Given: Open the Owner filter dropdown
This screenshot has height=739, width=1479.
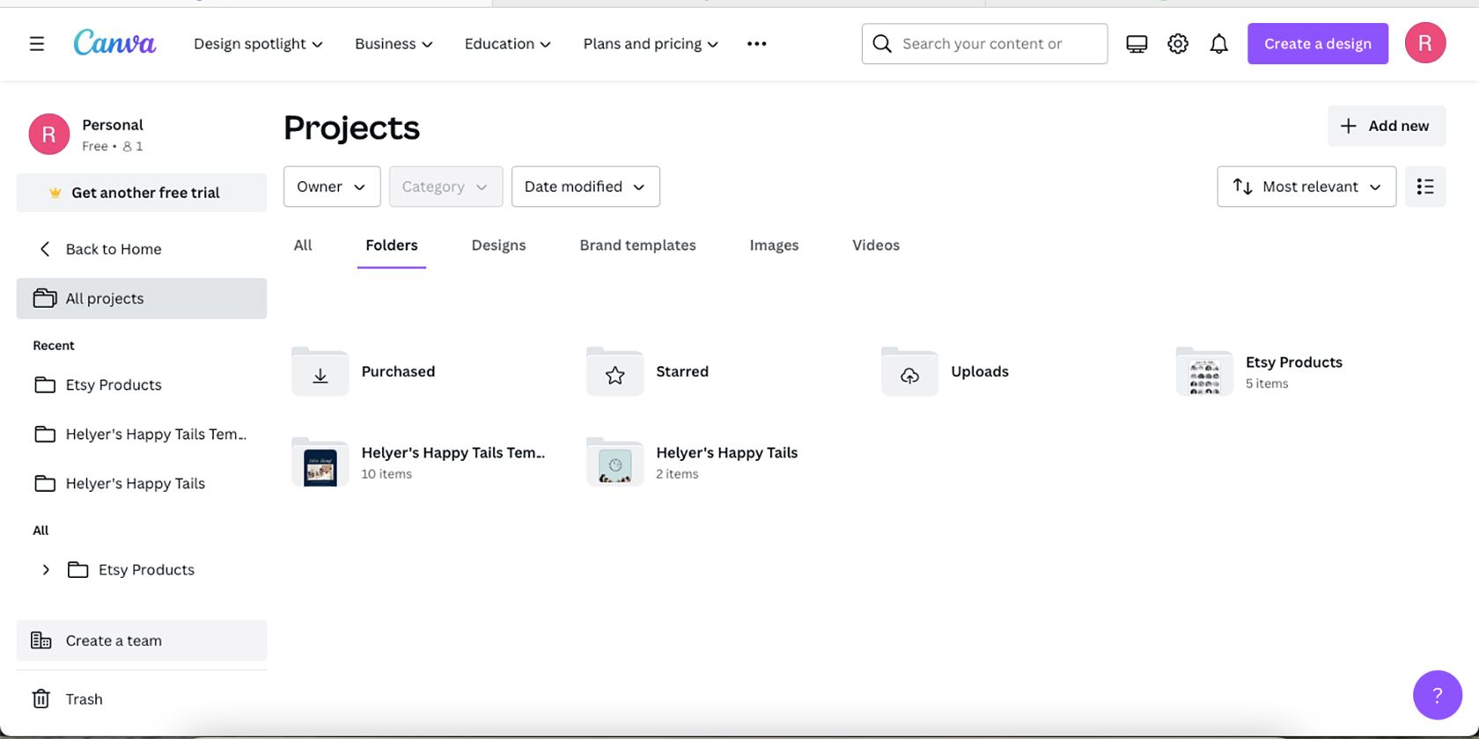Looking at the screenshot, I should (x=331, y=187).
